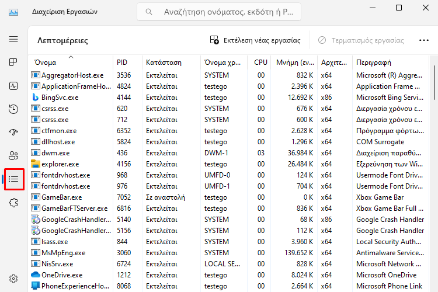Click the Antimalware Service... description
The width and height of the screenshot is (438, 292).
[390, 253]
